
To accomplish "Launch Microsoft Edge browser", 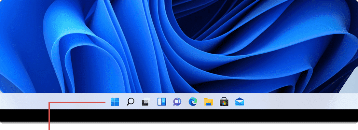I will point(193,102).
